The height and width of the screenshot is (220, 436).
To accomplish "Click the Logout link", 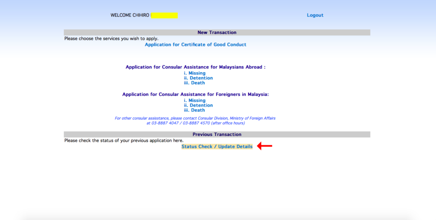I will tap(315, 15).
